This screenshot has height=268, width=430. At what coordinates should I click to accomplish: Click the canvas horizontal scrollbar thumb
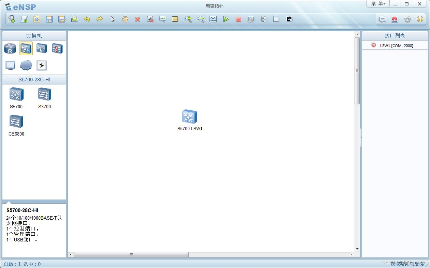pos(131,254)
